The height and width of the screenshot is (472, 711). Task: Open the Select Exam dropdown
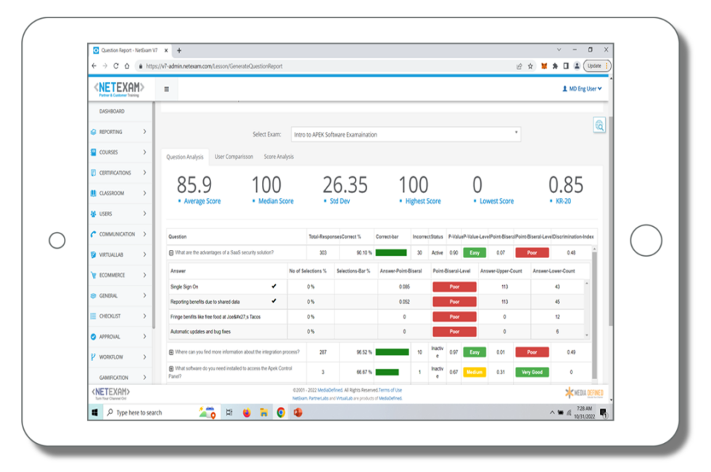(x=405, y=134)
